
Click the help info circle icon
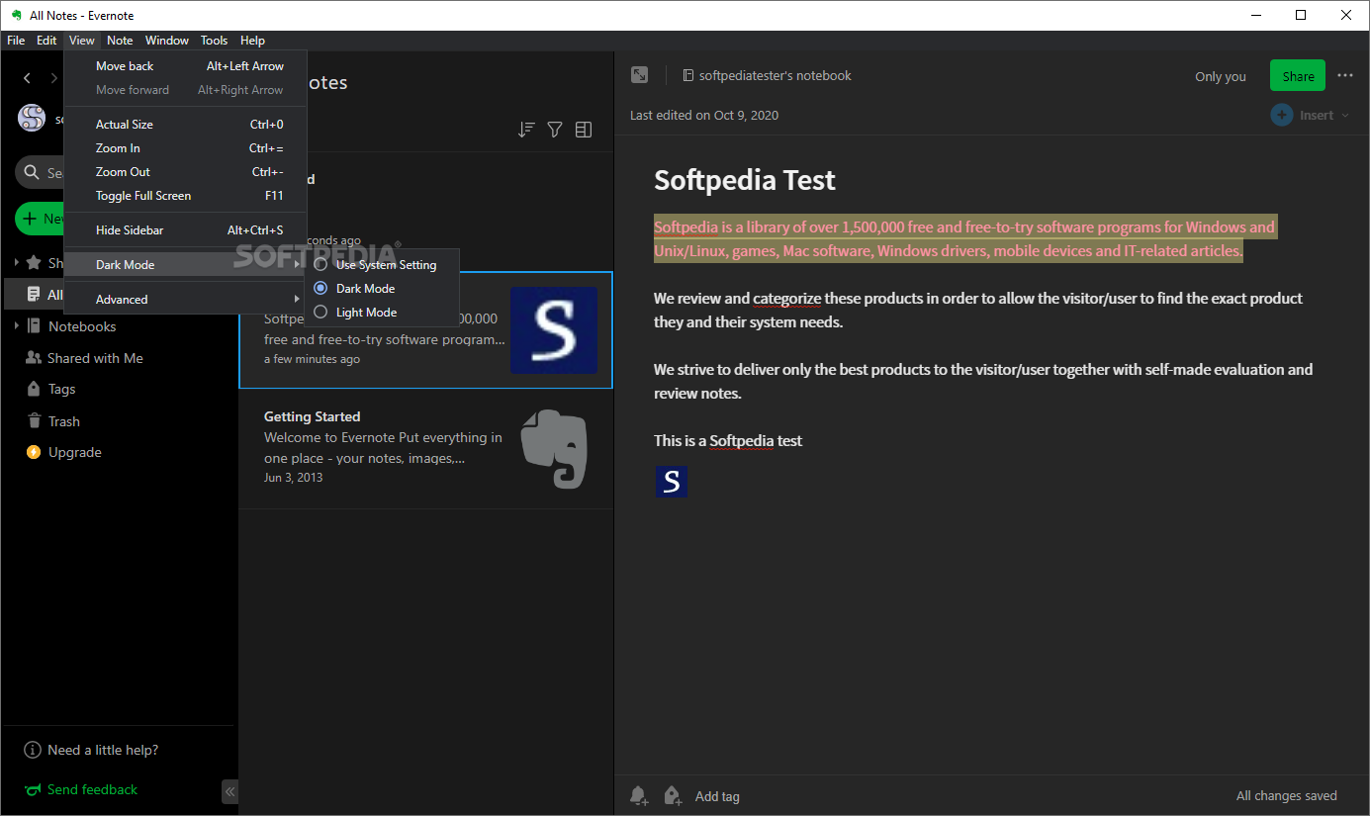click(33, 750)
